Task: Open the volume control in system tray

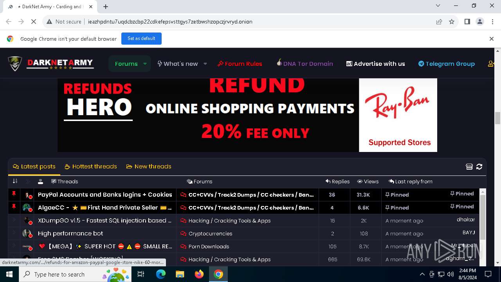Action: point(451,274)
